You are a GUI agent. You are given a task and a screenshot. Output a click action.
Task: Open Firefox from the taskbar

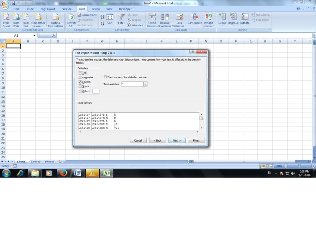click(63, 173)
